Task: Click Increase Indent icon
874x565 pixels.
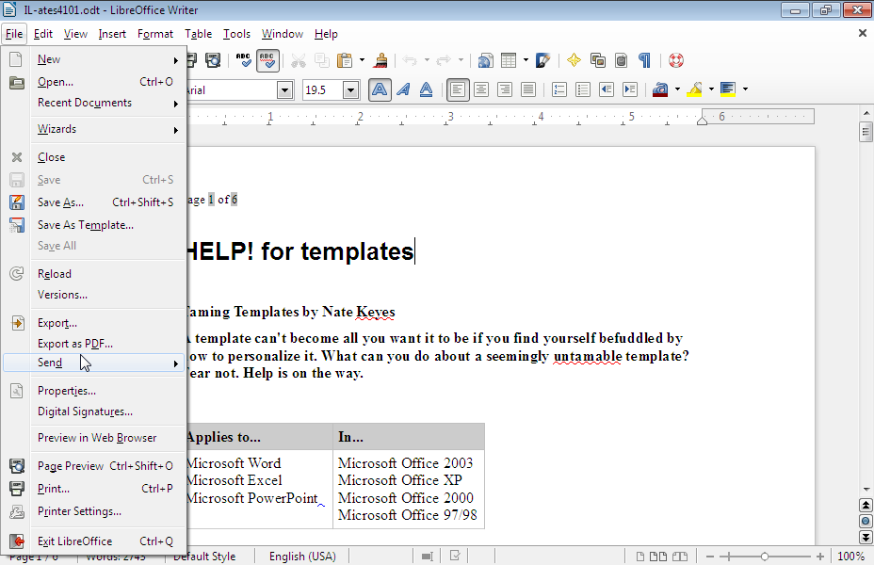Action: pos(630,89)
